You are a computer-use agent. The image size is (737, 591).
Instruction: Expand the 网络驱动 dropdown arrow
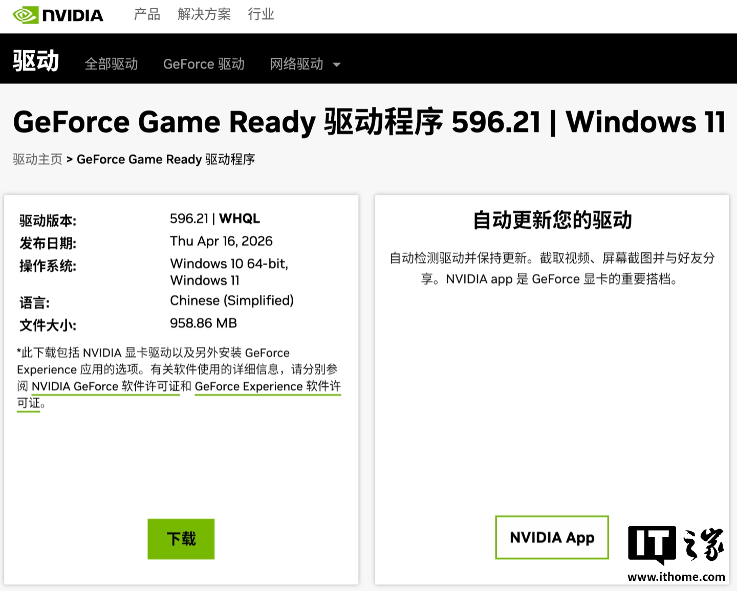click(x=336, y=65)
